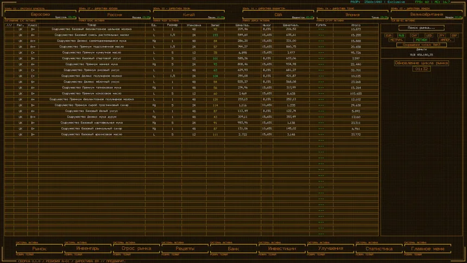Screen dimensions: 467x263
Task: Enable the ИМПЕР. units option
Action: tap(446, 40)
